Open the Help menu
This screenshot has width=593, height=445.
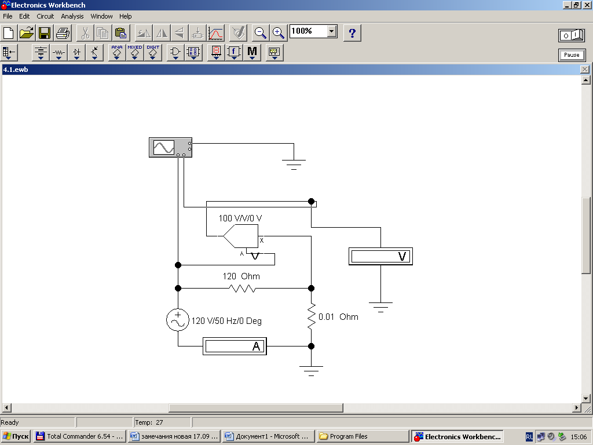tap(126, 16)
